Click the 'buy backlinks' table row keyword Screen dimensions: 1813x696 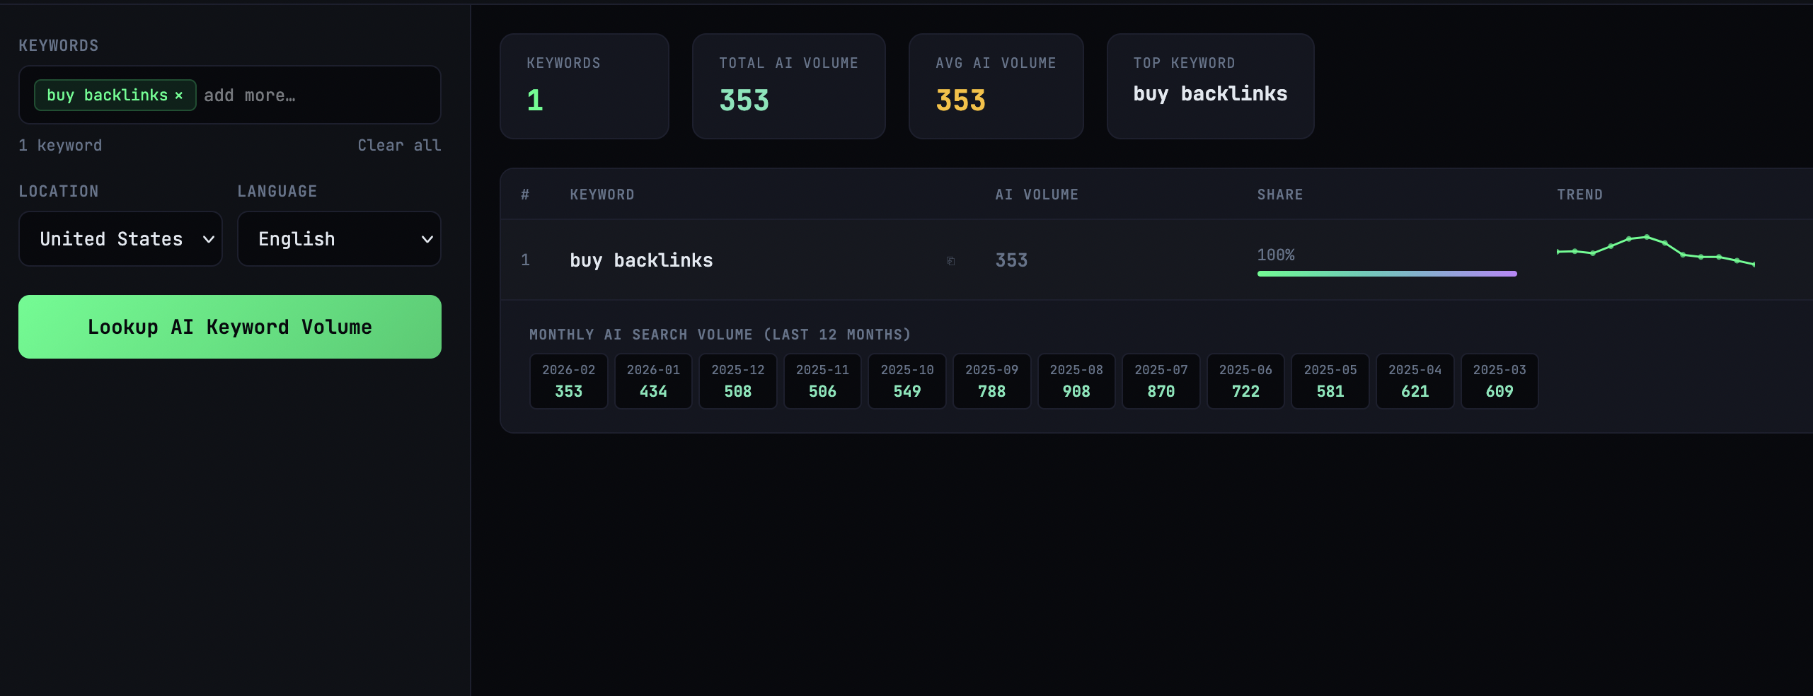click(x=641, y=260)
